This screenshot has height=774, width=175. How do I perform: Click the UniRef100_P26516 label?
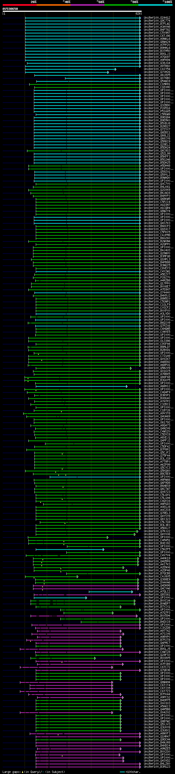[157, 108]
